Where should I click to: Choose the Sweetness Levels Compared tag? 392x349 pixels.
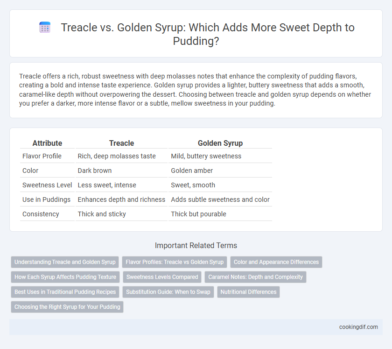pyautogui.click(x=162, y=277)
